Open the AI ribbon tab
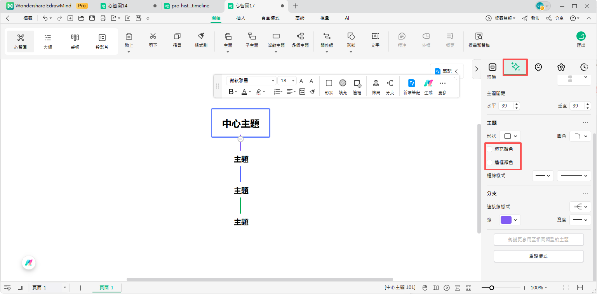 click(347, 18)
